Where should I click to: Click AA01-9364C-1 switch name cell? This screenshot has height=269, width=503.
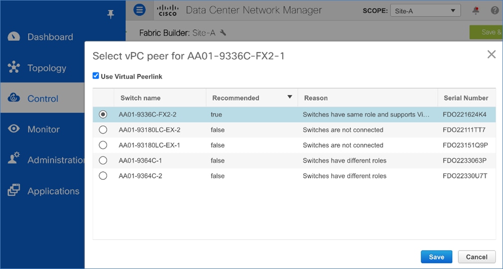point(140,160)
